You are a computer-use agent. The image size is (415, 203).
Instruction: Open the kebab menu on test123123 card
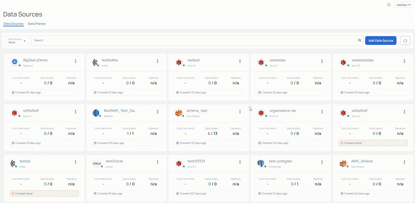pyautogui.click(x=240, y=162)
